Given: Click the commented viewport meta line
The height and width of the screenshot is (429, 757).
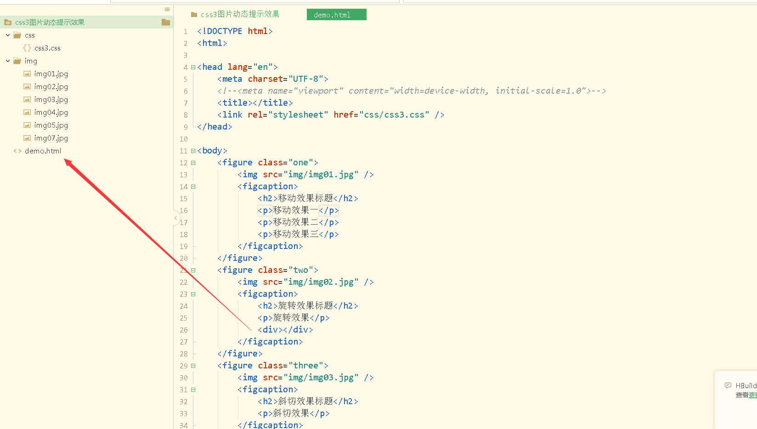Looking at the screenshot, I should coord(412,91).
